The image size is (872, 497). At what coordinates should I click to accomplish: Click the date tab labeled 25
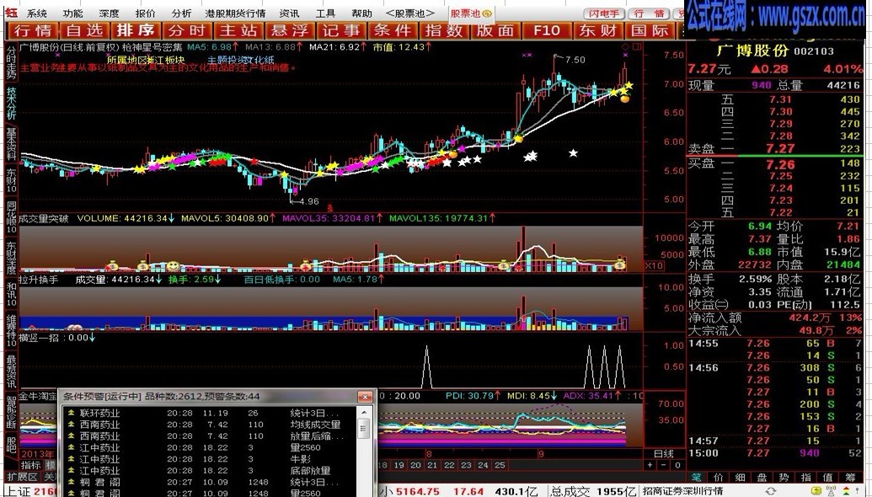(x=500, y=465)
